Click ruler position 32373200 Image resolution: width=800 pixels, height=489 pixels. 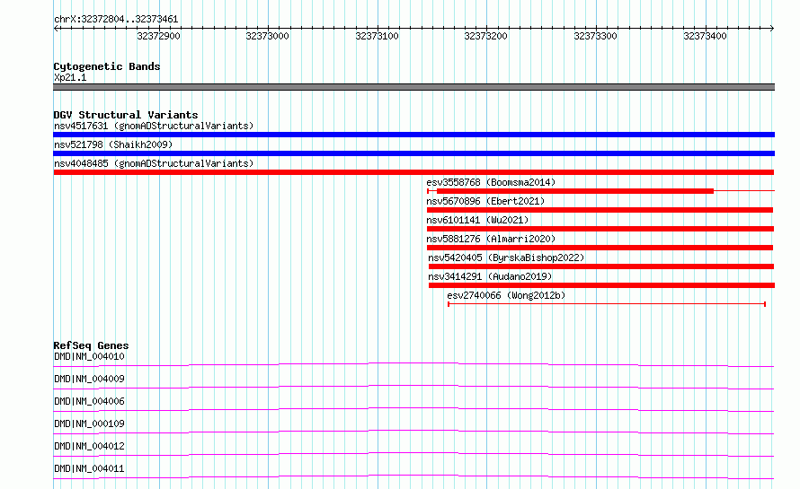[x=485, y=36]
